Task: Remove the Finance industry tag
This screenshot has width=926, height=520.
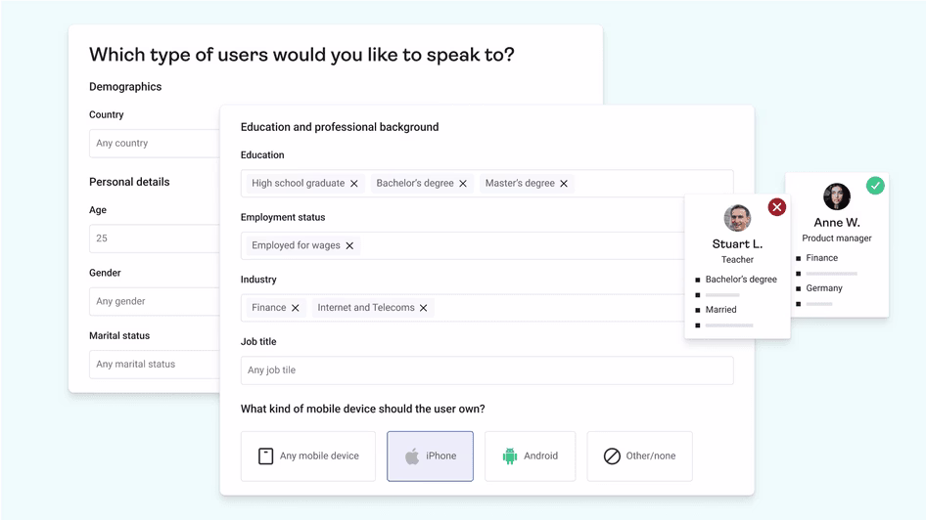Action: tap(296, 308)
